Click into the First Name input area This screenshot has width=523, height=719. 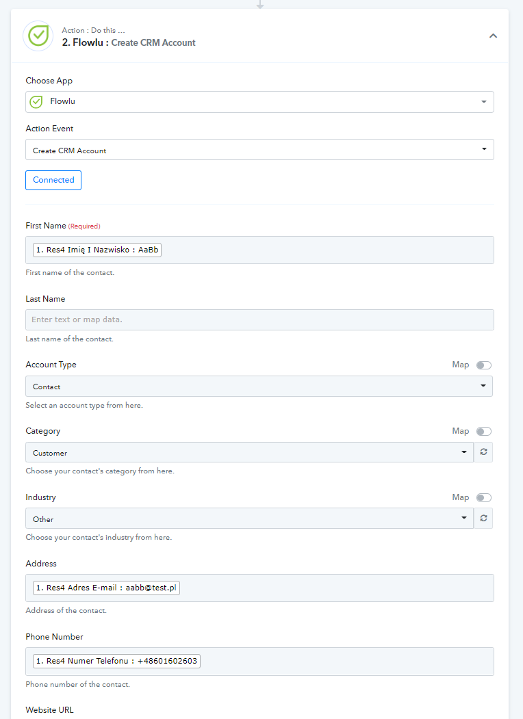tap(328, 250)
